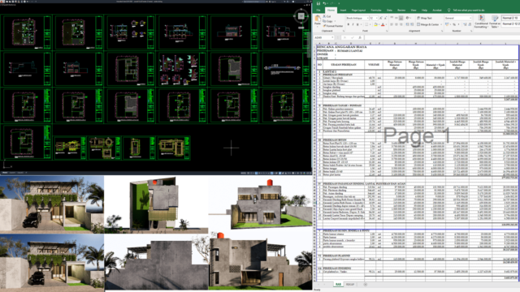This screenshot has width=520, height=292.
Task: Apply the yellow Fill Color swatch
Action: click(375, 25)
